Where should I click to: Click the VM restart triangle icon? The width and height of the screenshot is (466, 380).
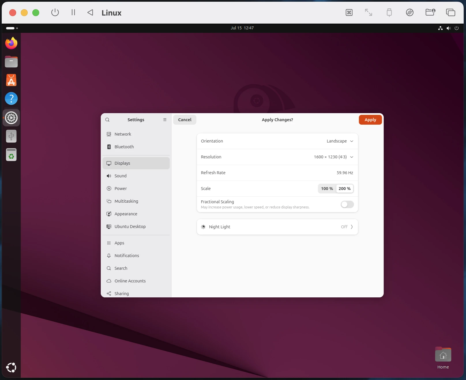[x=90, y=12]
